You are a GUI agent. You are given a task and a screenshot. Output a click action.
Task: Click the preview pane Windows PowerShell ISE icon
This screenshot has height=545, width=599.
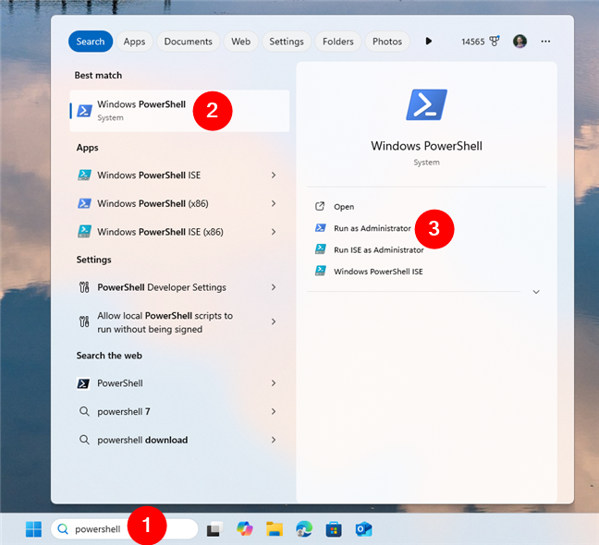(320, 271)
